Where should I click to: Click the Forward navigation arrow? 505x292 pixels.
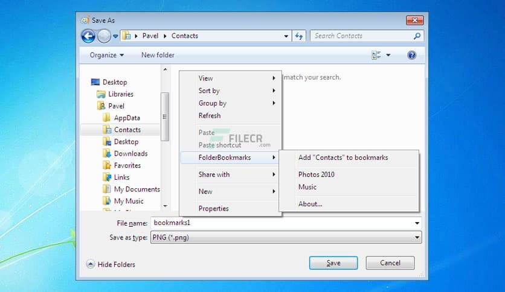click(x=104, y=36)
